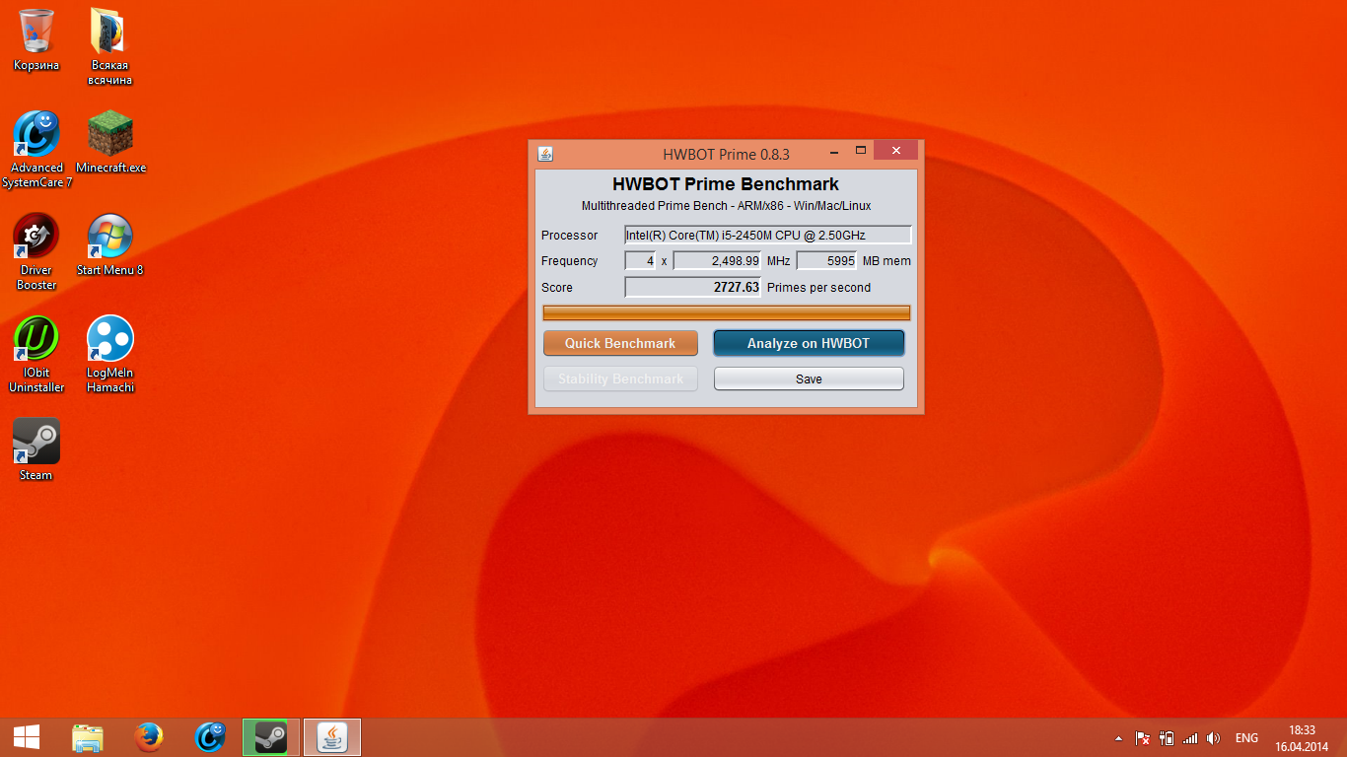
Task: Open the Корзина recycle bin icon
Action: coord(36,39)
